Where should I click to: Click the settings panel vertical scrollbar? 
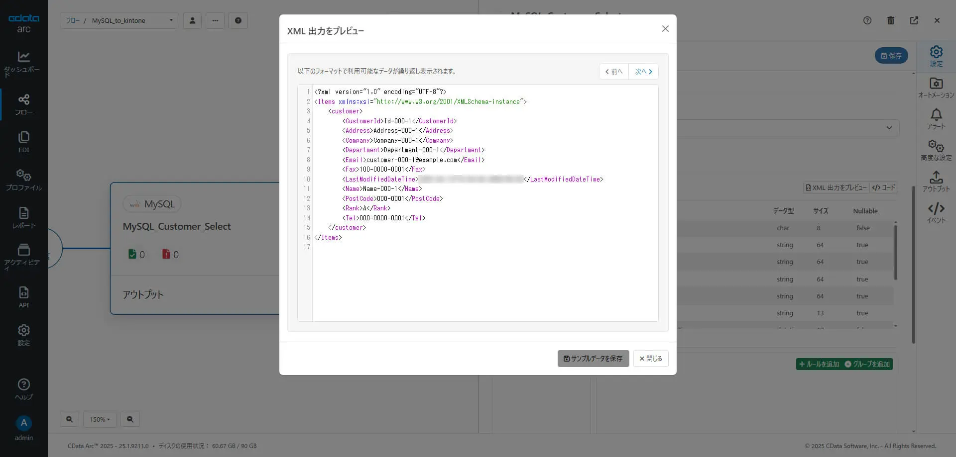pyautogui.click(x=914, y=264)
